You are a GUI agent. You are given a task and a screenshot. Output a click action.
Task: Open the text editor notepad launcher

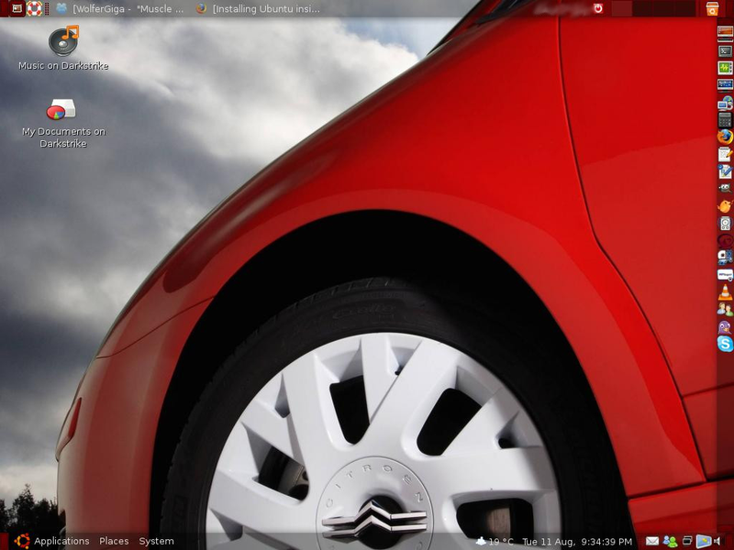tap(725, 154)
